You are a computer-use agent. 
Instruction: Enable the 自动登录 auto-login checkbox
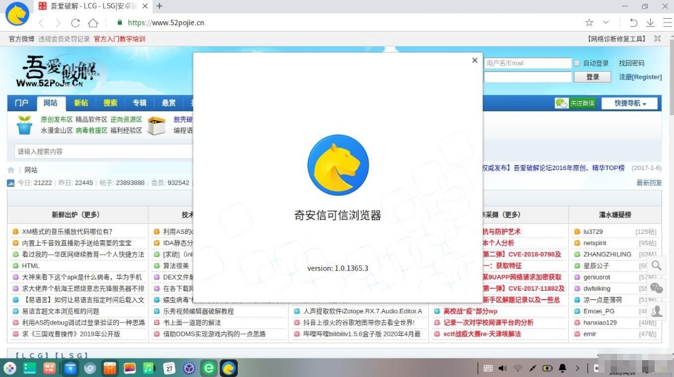pos(576,63)
